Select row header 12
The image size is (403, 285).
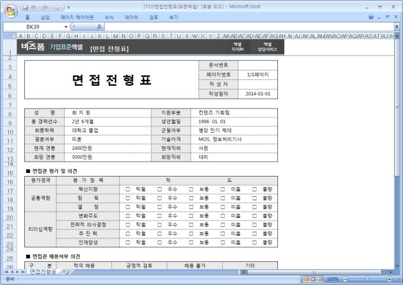pos(9,149)
